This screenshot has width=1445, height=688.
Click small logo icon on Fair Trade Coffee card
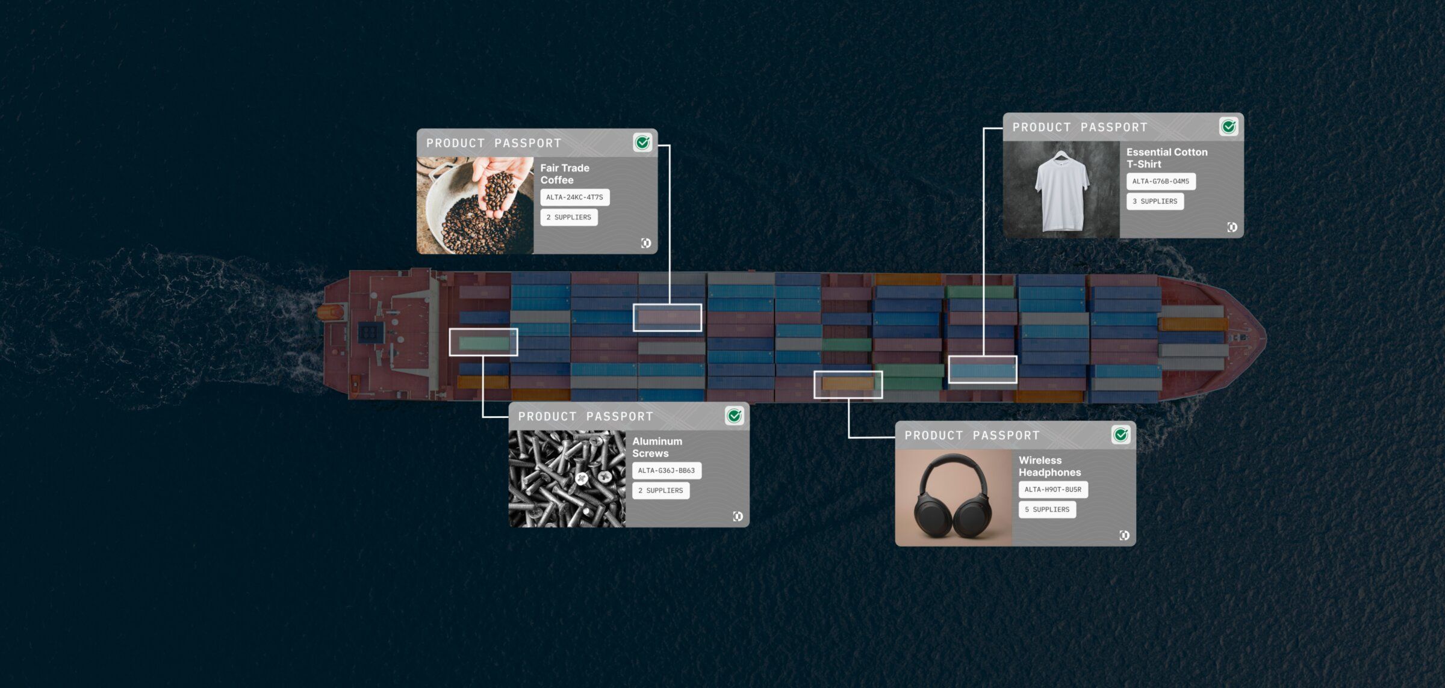coord(646,243)
